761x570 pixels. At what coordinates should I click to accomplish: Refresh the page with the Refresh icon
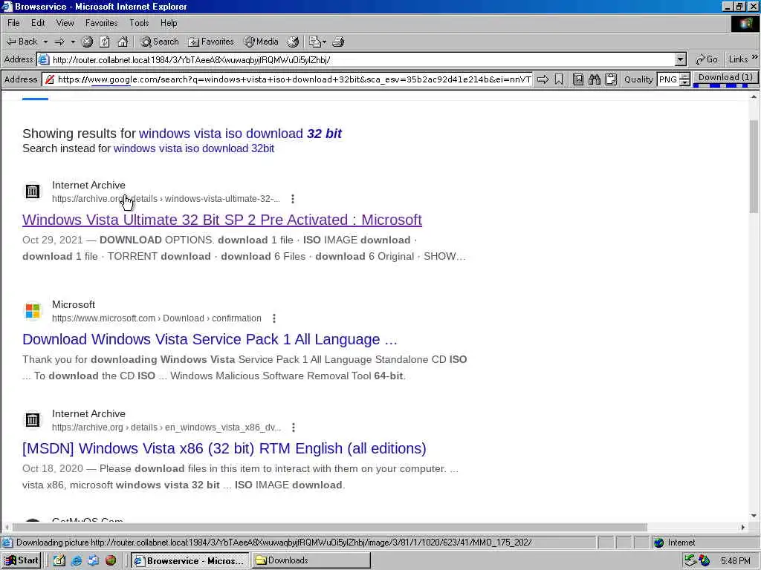[x=105, y=42]
